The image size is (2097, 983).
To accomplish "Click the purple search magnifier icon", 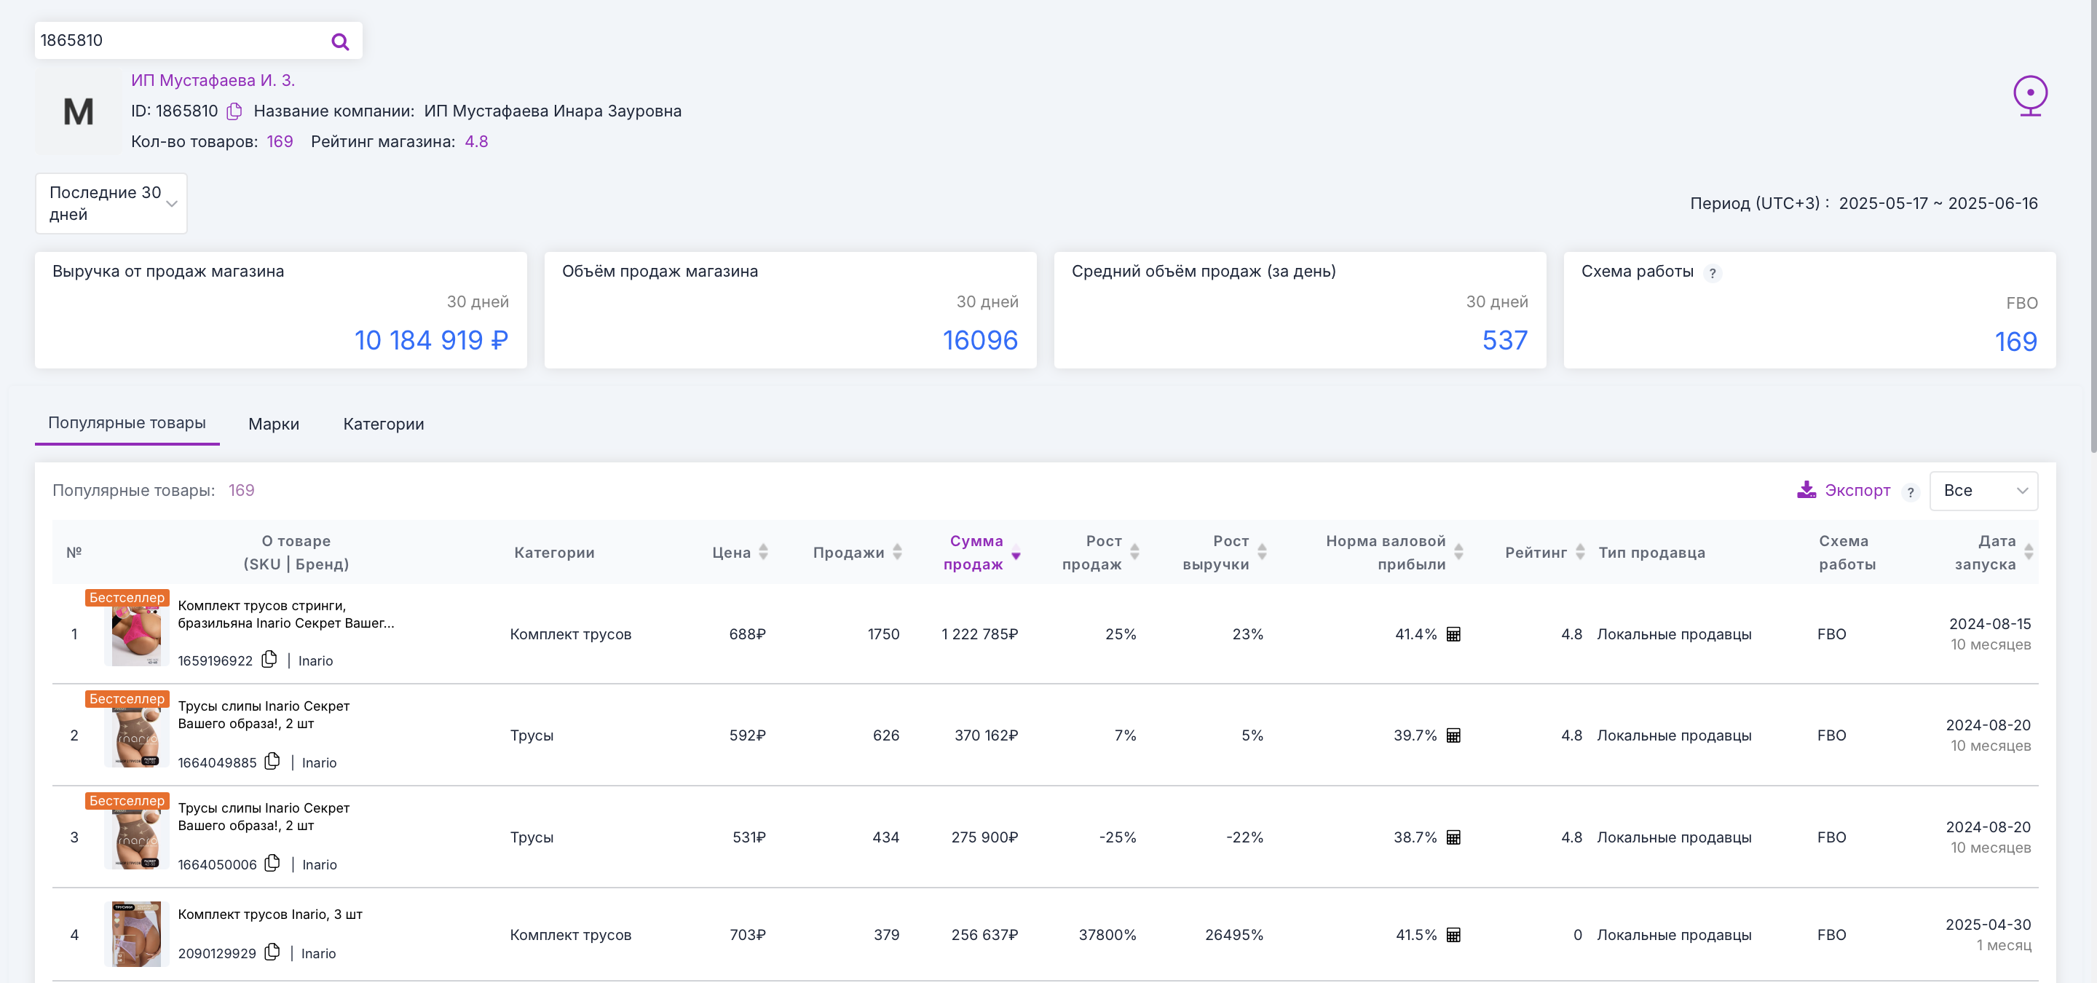I will coord(340,42).
